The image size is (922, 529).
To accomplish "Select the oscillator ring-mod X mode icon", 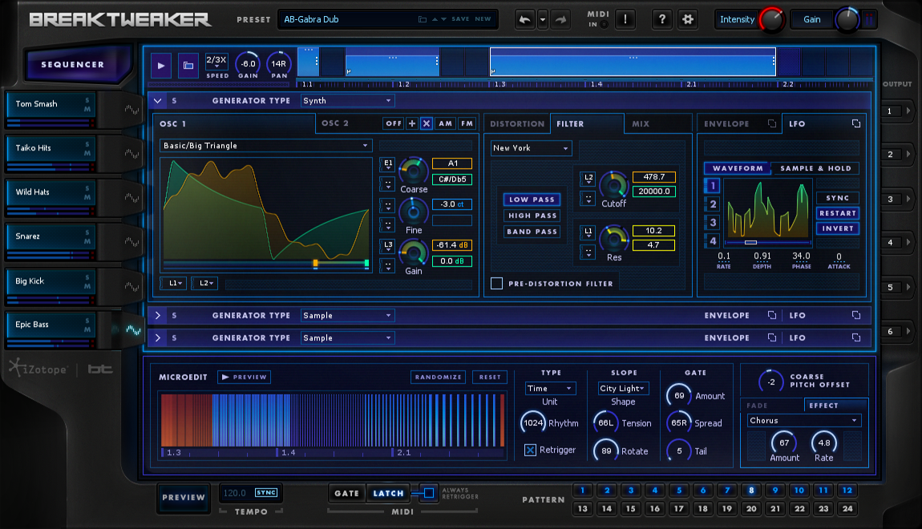I will [427, 123].
